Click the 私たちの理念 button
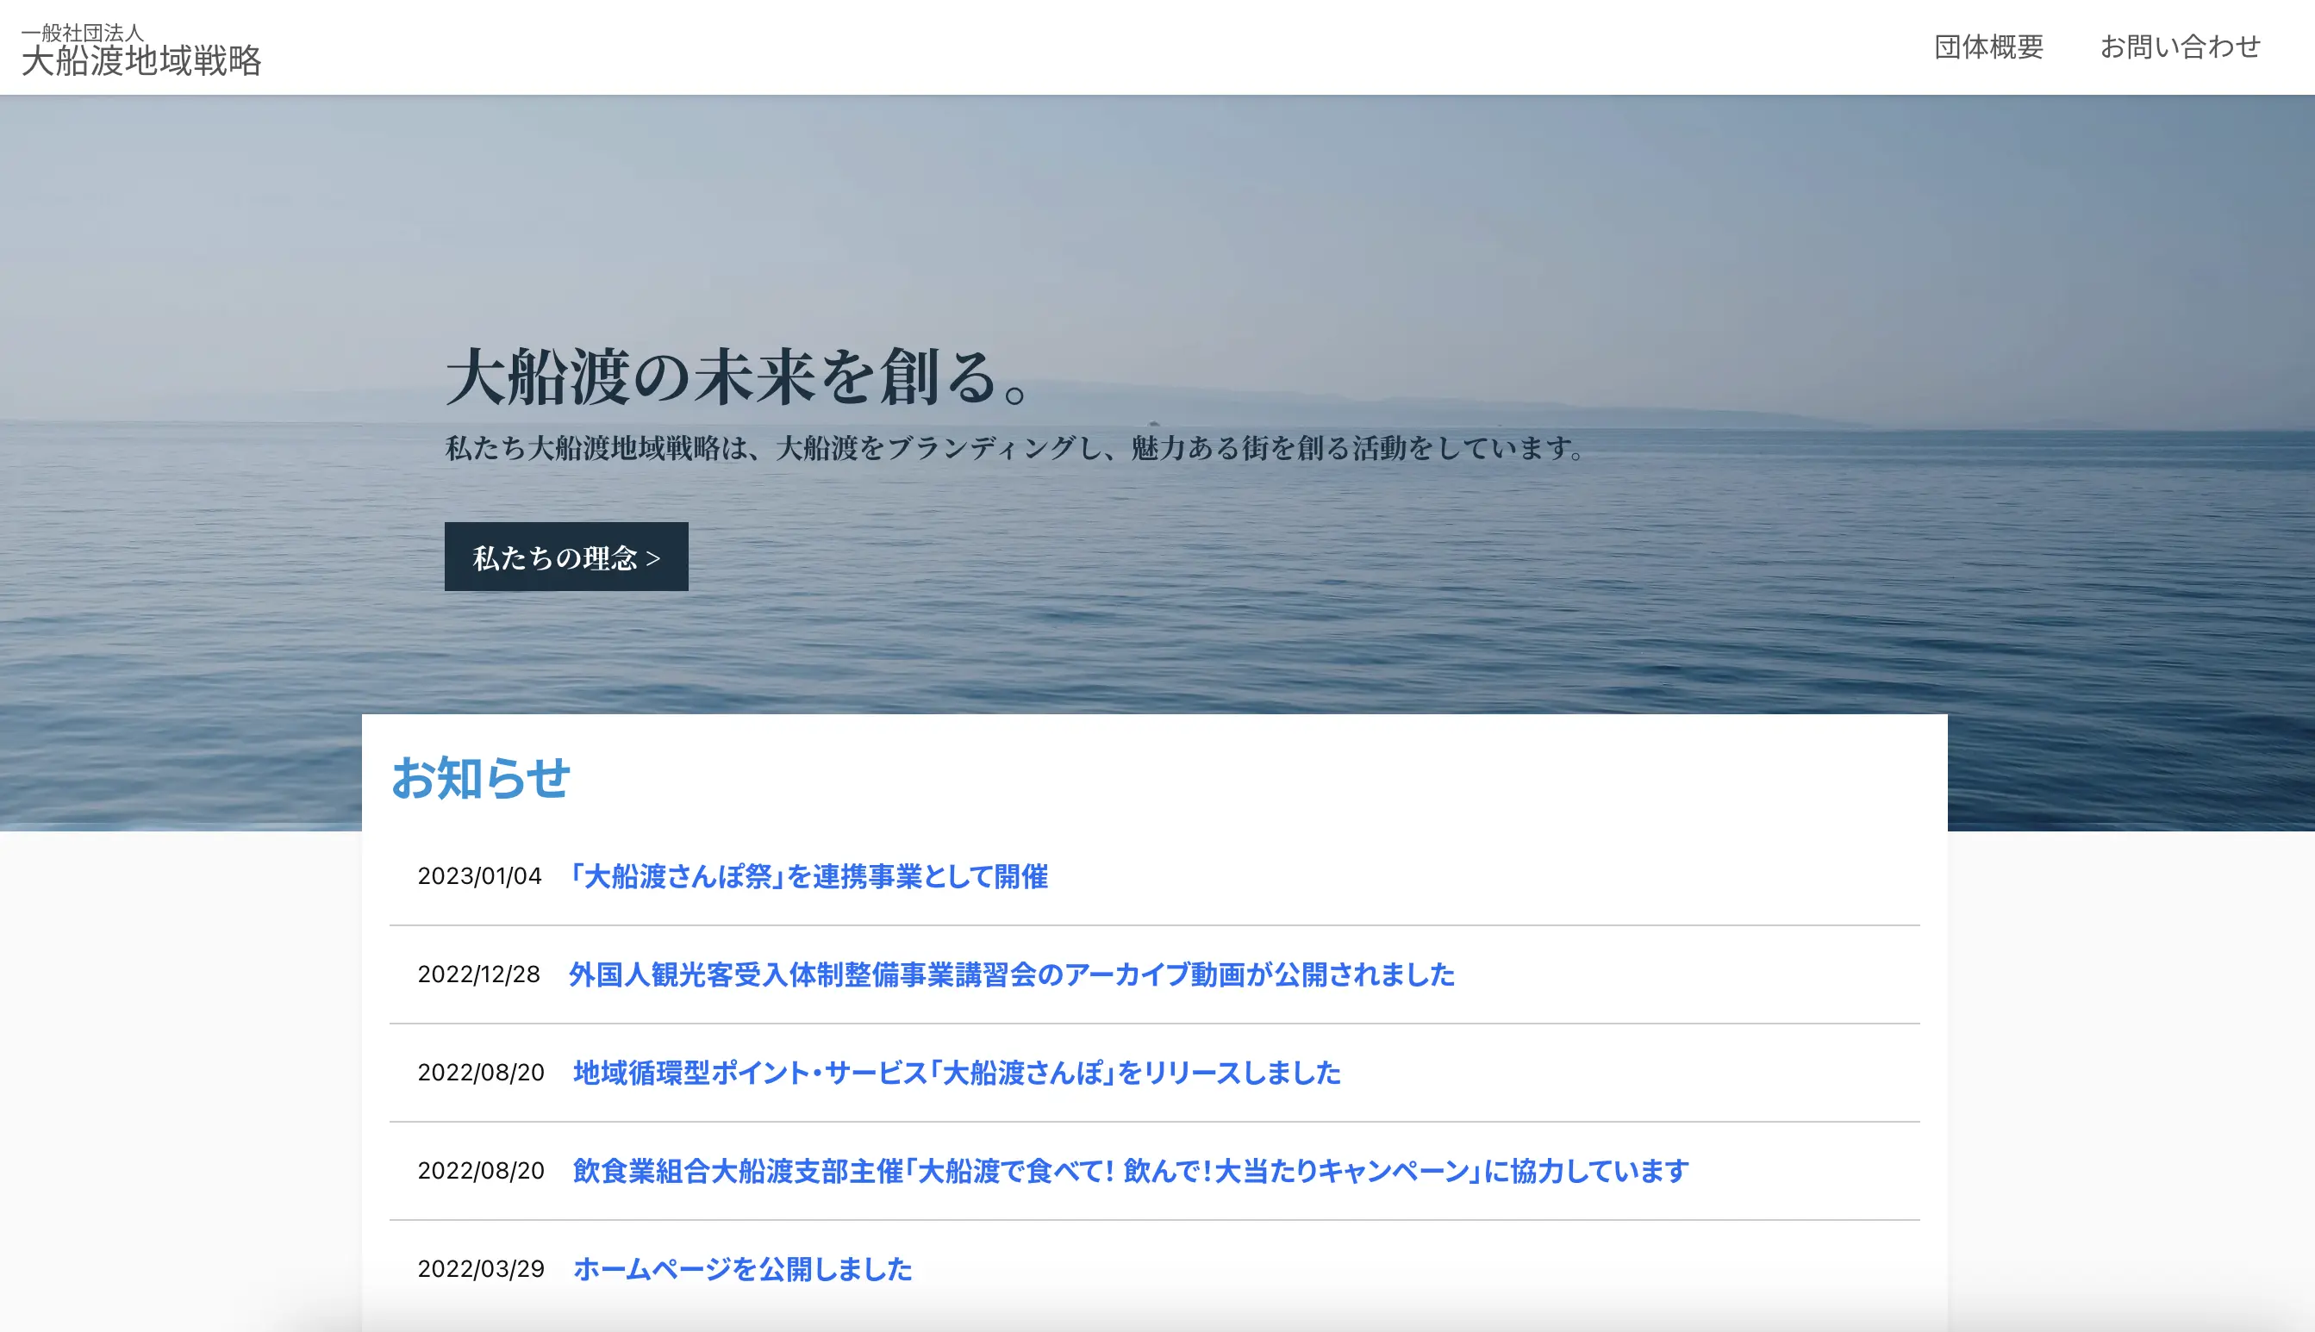Viewport: 2315px width, 1332px height. [565, 558]
